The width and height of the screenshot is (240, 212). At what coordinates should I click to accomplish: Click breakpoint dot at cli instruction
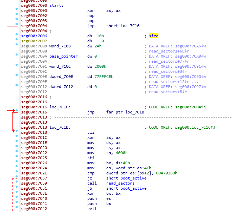(17, 131)
